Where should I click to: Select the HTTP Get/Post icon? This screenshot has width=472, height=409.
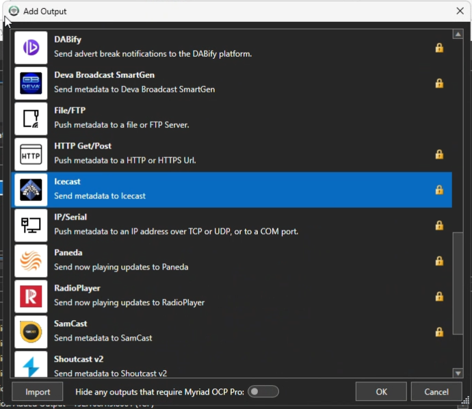pos(31,154)
